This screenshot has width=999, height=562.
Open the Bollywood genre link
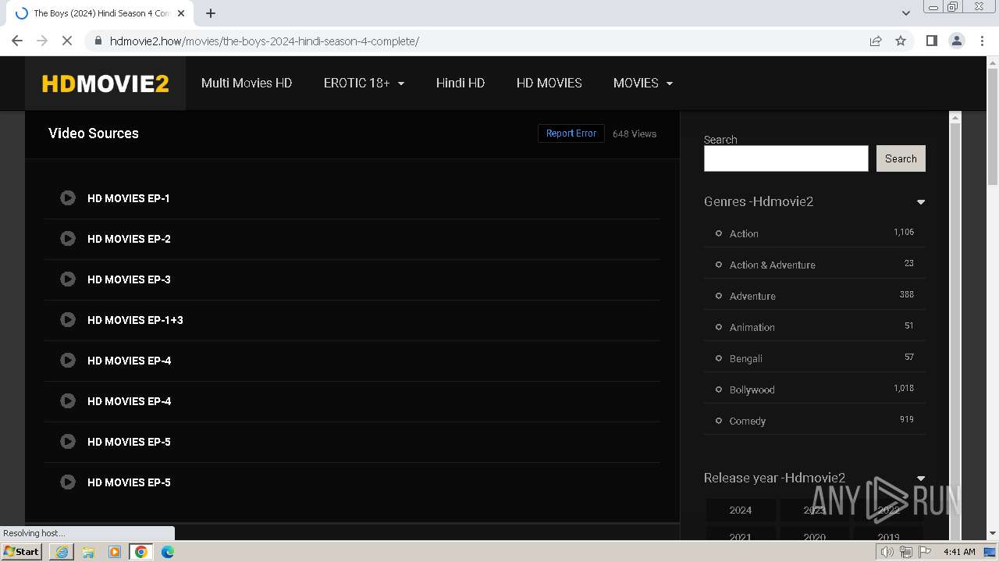click(752, 389)
